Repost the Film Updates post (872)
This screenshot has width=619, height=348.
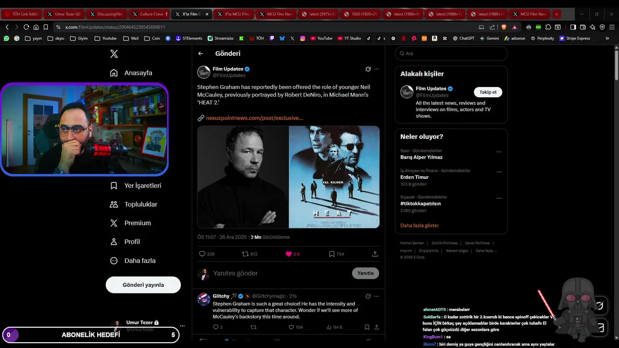coord(245,254)
